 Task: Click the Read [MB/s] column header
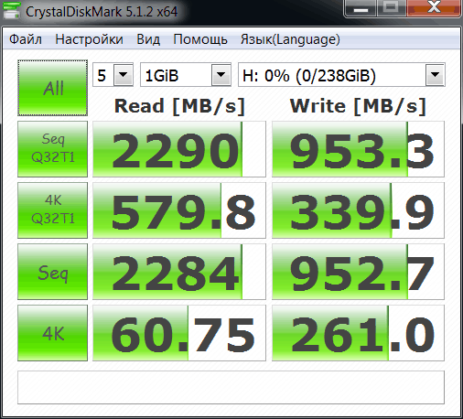point(179,106)
